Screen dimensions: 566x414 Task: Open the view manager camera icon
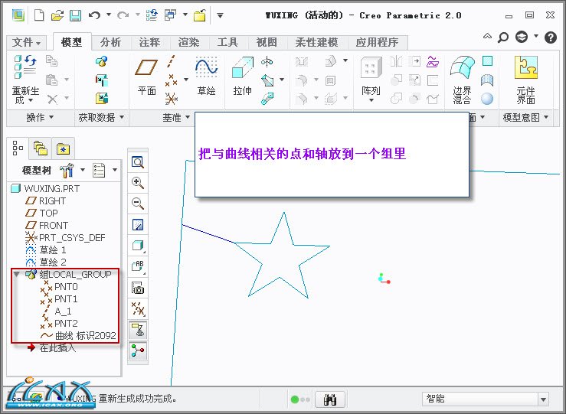(138, 288)
